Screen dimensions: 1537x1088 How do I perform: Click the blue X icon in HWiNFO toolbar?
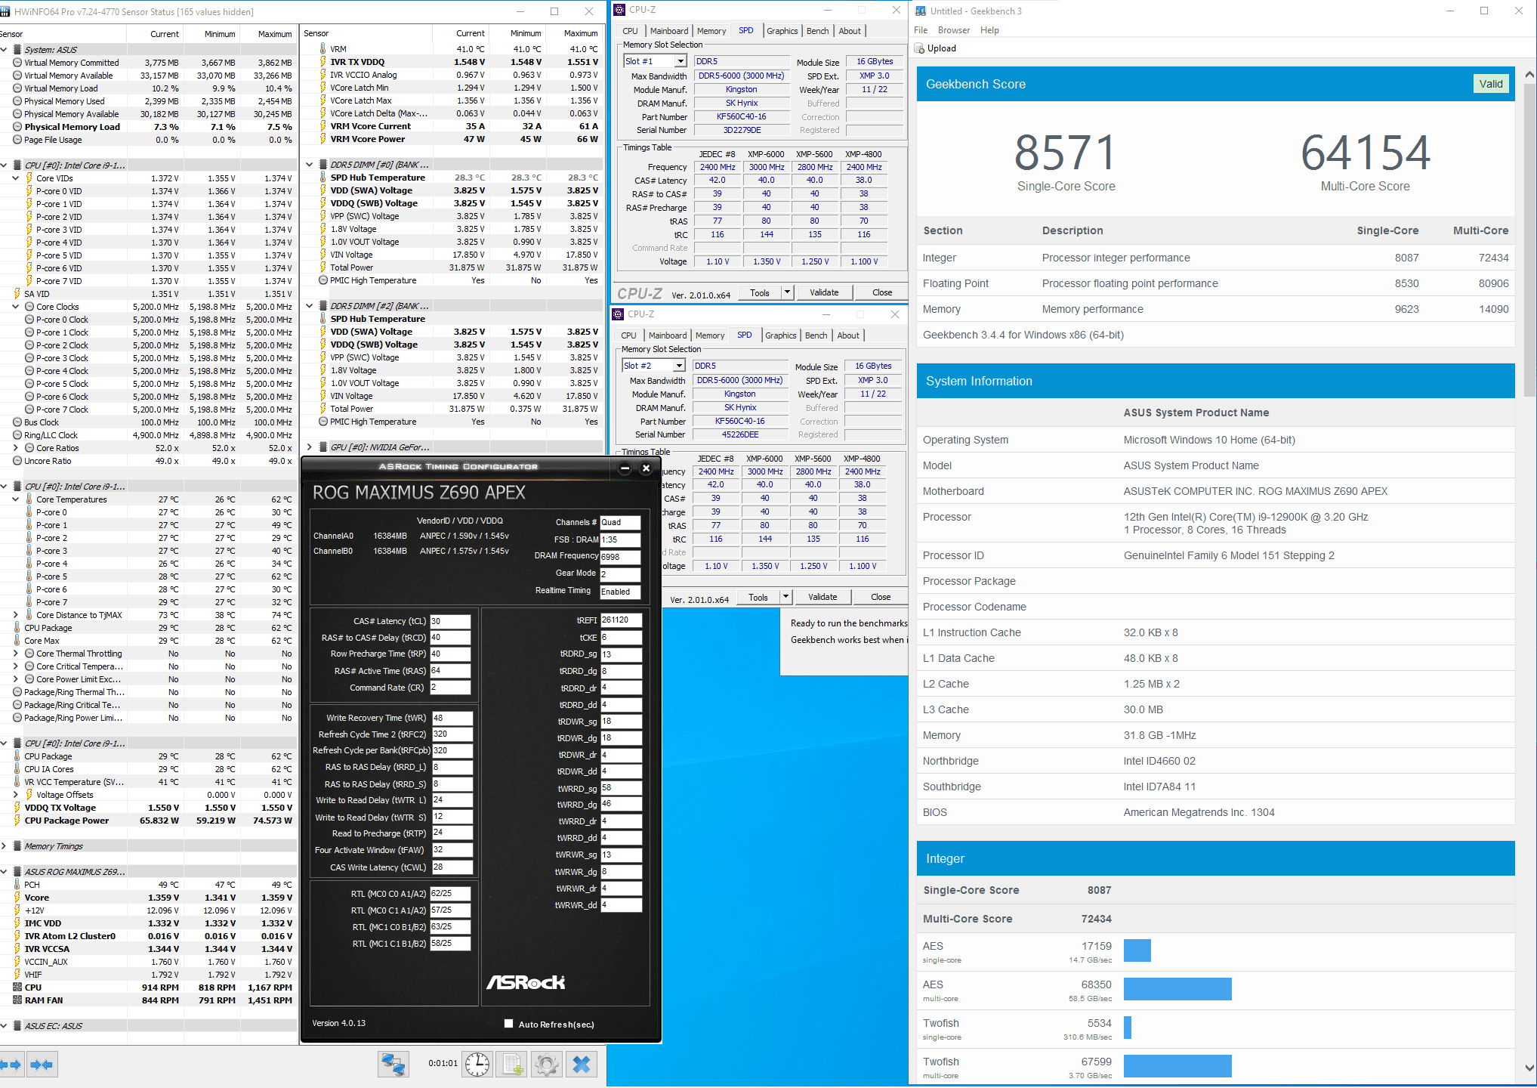pyautogui.click(x=582, y=1065)
